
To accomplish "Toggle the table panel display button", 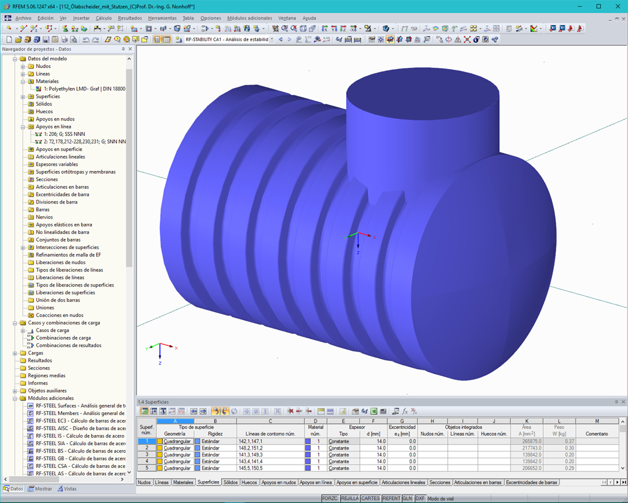I will [166, 40].
